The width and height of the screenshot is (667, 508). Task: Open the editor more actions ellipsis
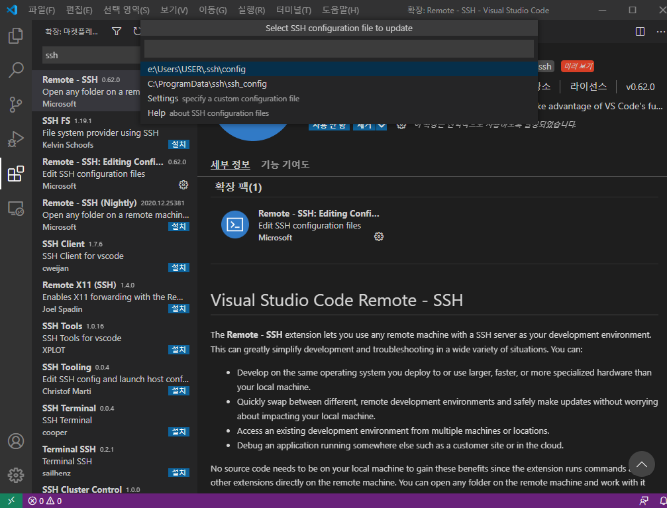[x=660, y=32]
